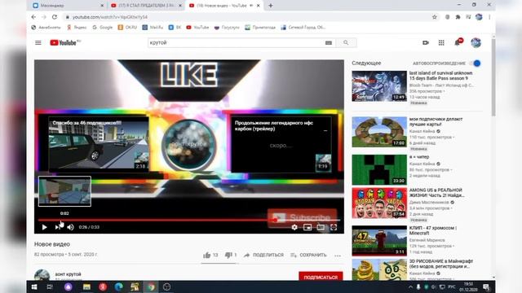
Task: Open the on-screen keyboard in the search box
Action: tap(328, 43)
